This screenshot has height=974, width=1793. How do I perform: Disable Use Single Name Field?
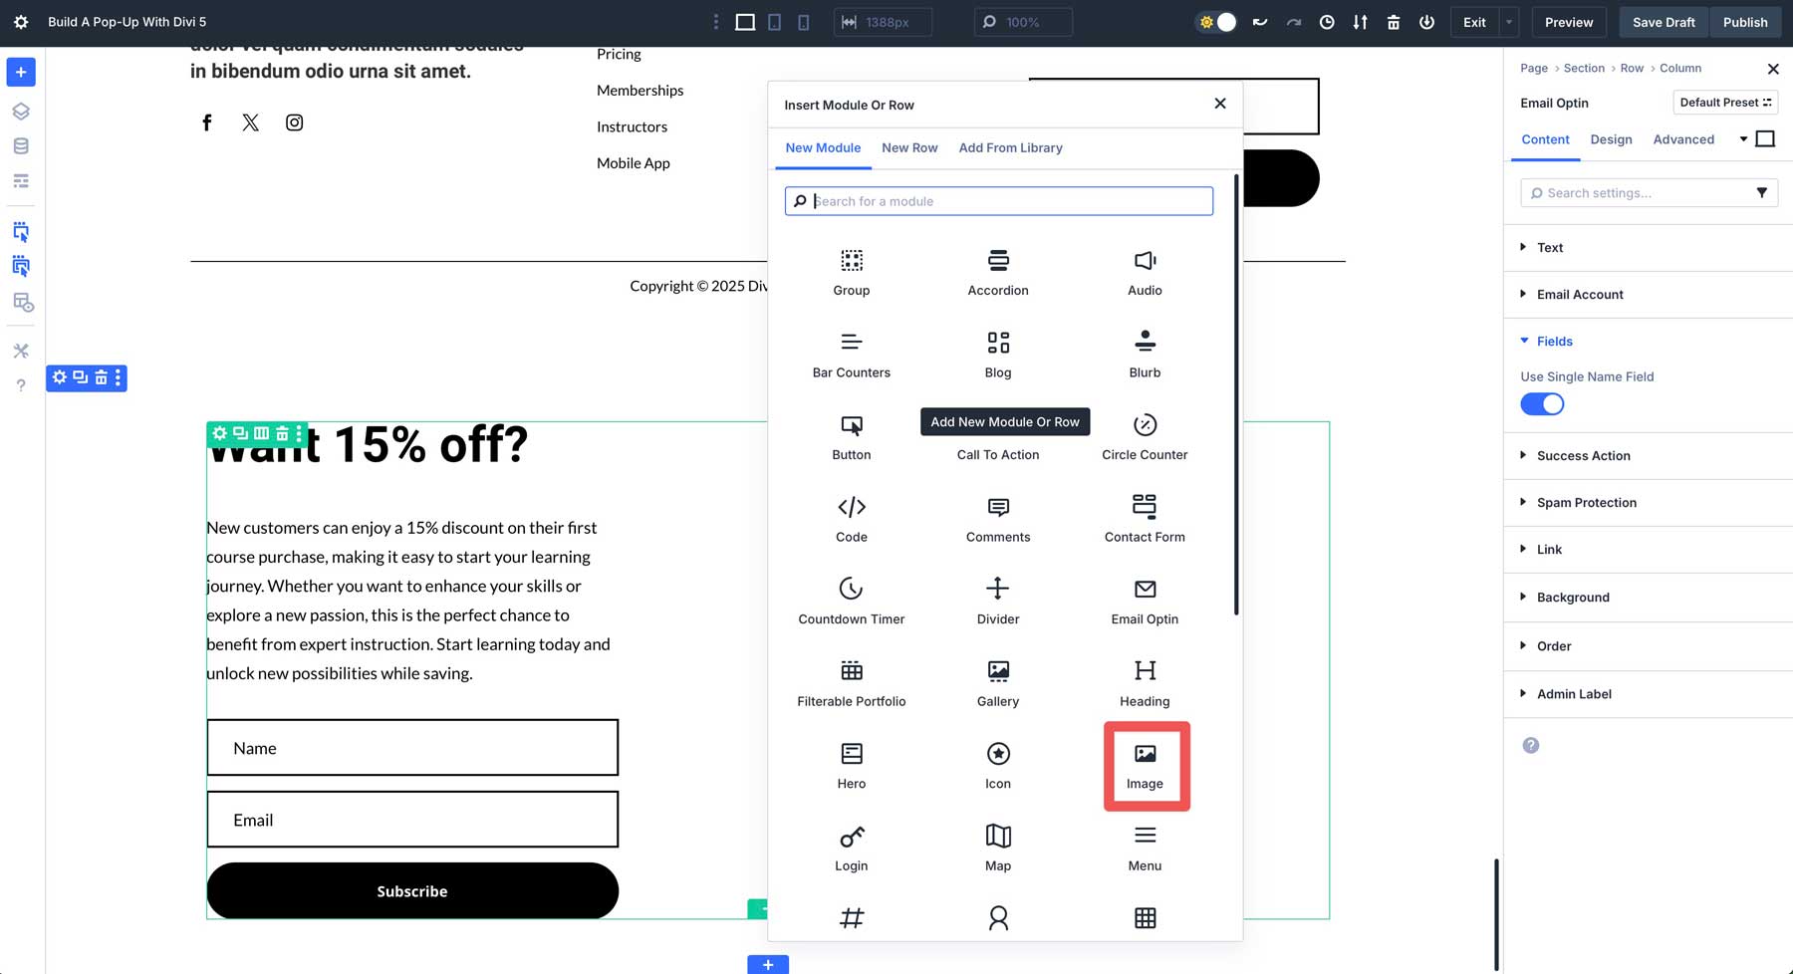click(1542, 403)
